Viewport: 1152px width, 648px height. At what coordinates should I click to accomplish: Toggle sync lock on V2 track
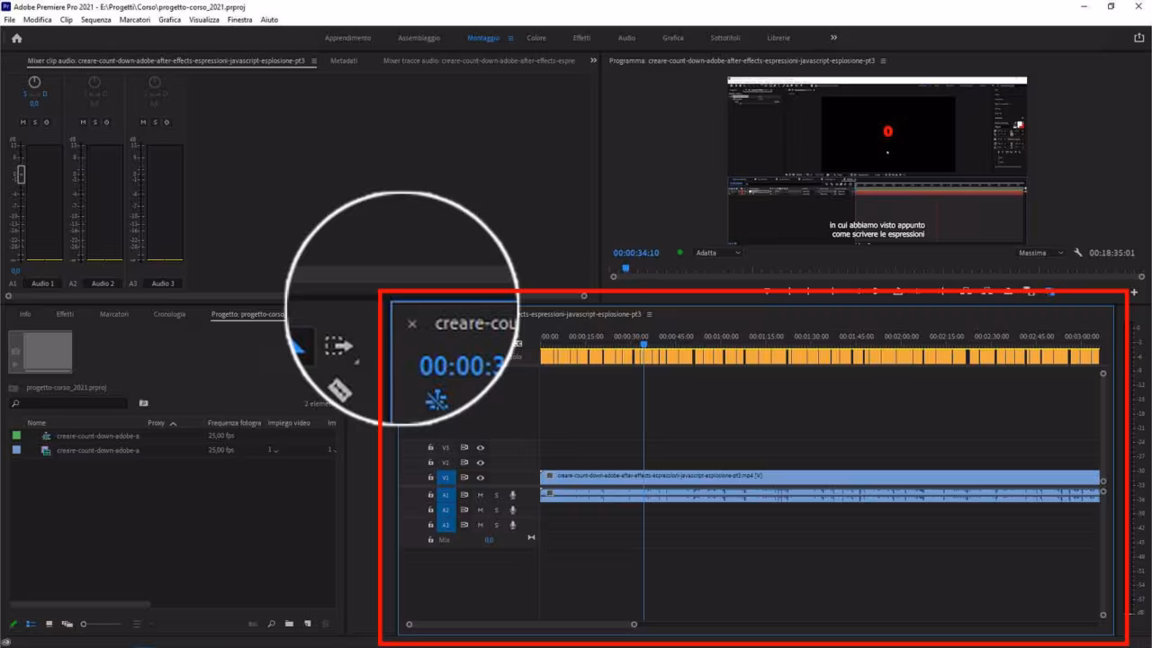pos(464,463)
